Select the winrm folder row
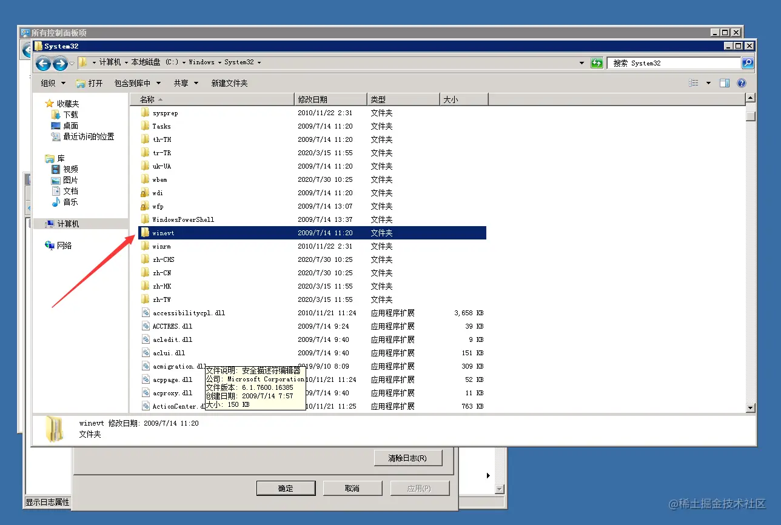 point(312,246)
